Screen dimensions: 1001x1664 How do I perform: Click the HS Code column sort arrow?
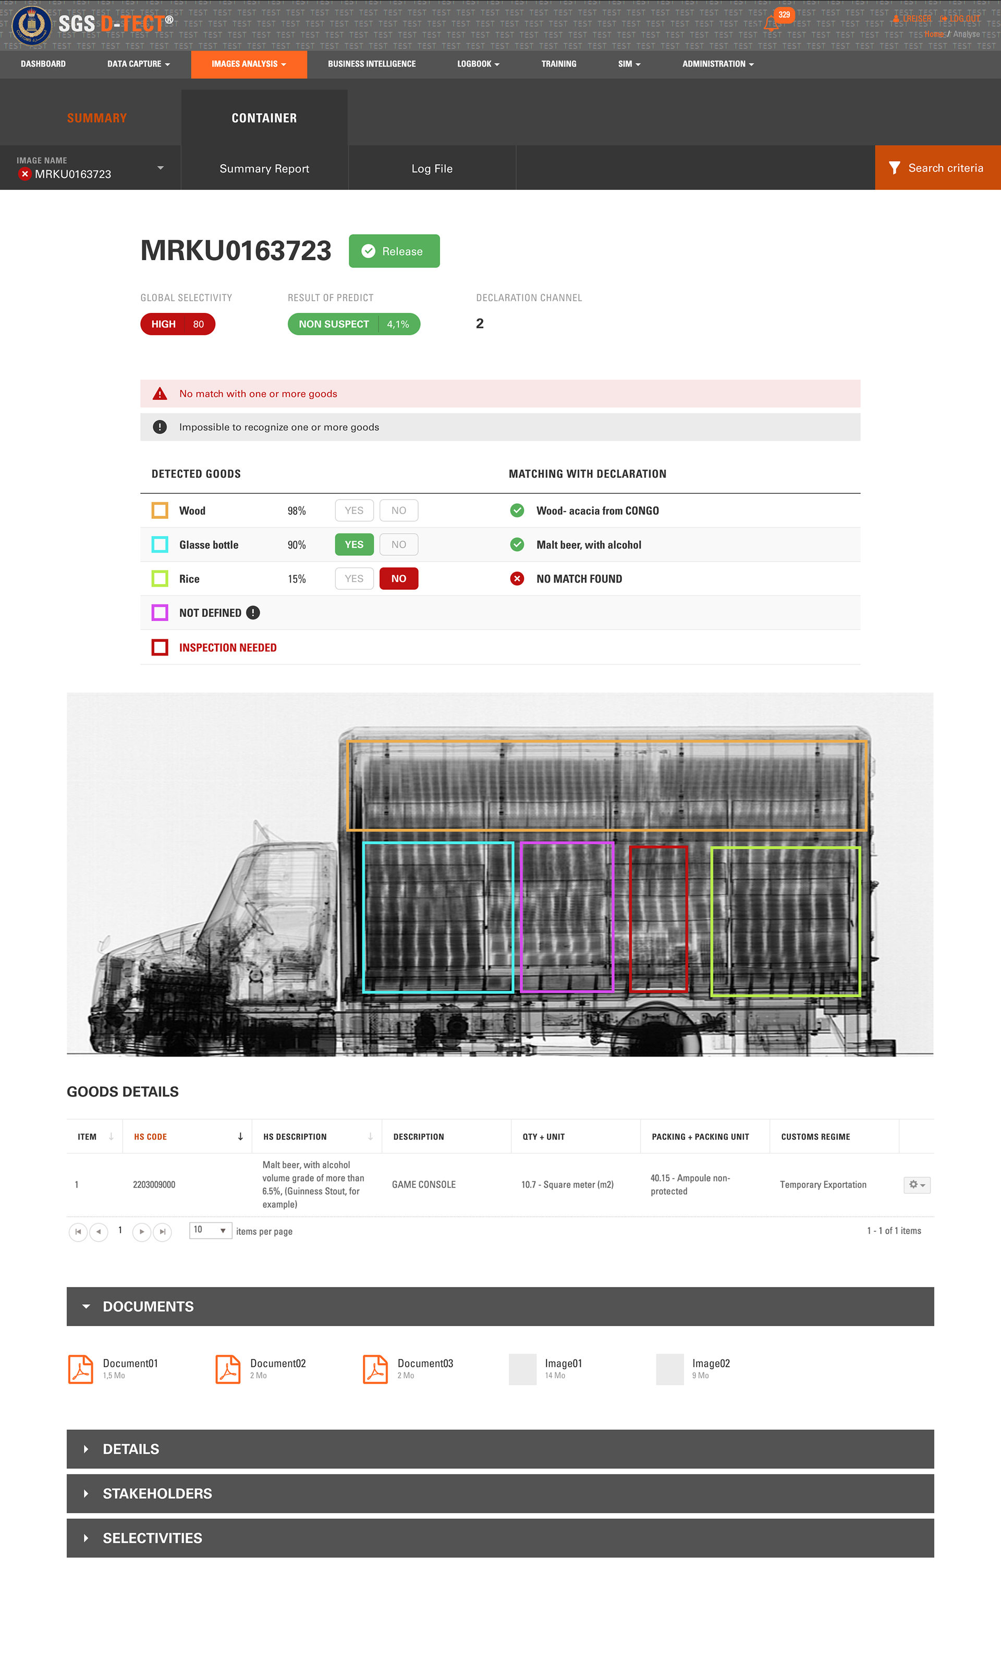[240, 1137]
